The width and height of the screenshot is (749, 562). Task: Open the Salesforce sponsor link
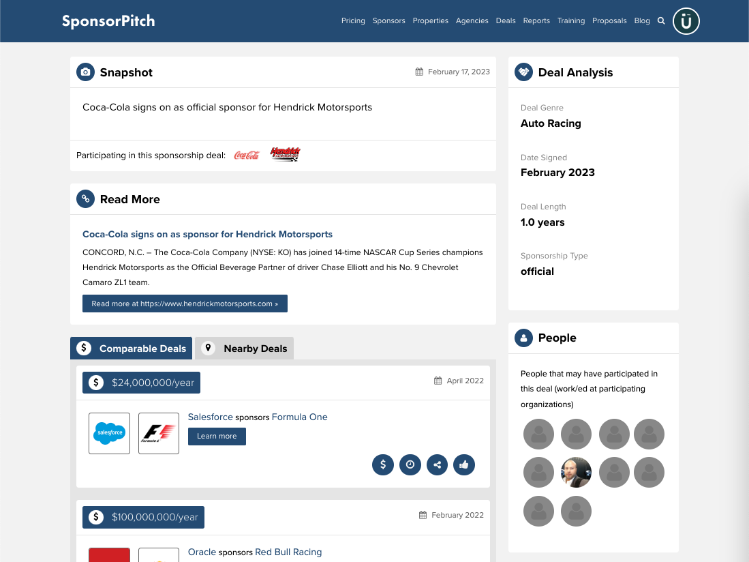210,417
